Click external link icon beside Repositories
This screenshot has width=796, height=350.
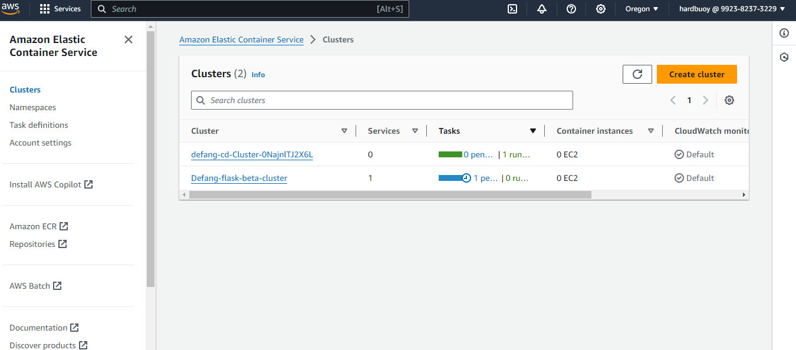63,244
